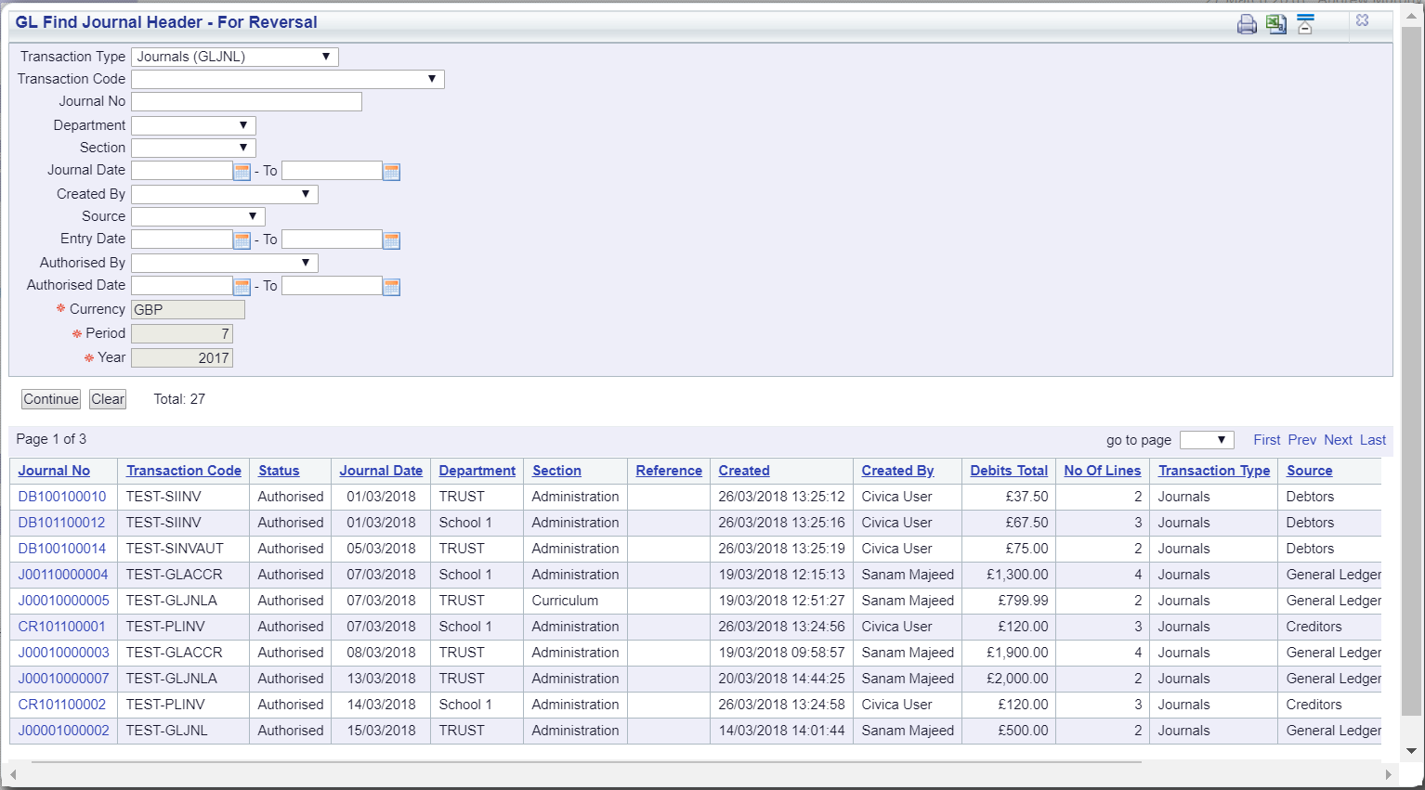Screen dimensions: 1425x790
Task: Go to Prev page link
Action: click(1302, 440)
